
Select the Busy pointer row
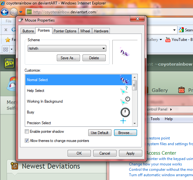[x=78, y=112]
